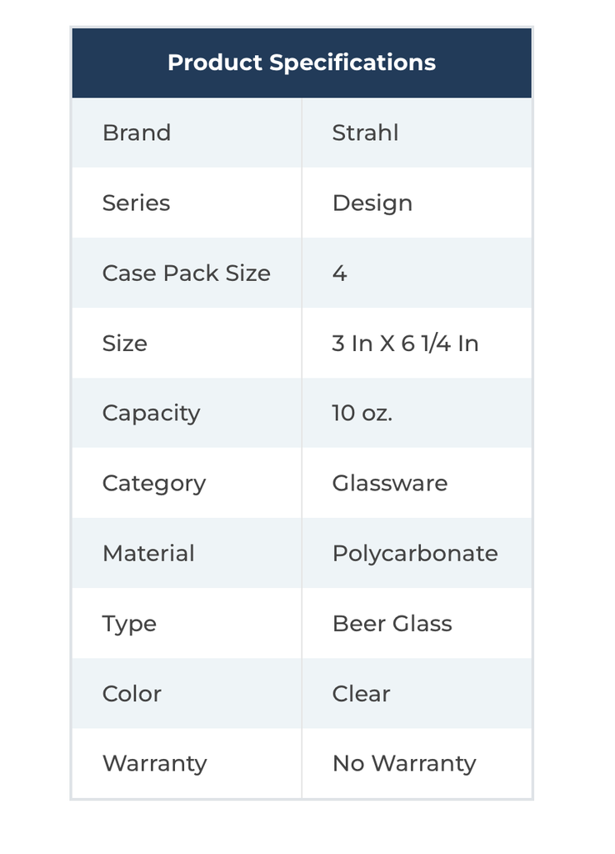Image resolution: width=615 pixels, height=854 pixels.
Task: Select the Polycarbonate material value
Action: pyautogui.click(x=414, y=553)
